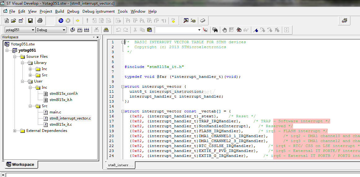Select the stm8_interr... editor tab
Viewport: 360px width, 177px height.
click(121, 165)
